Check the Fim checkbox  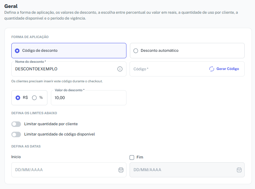132,157
